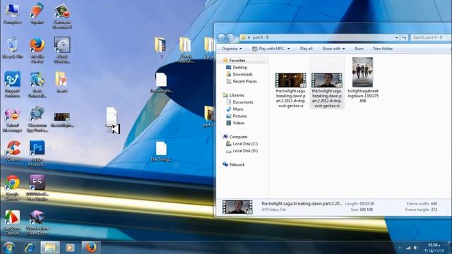Create a New folder
Screen dimensions: 452x254
point(383,49)
